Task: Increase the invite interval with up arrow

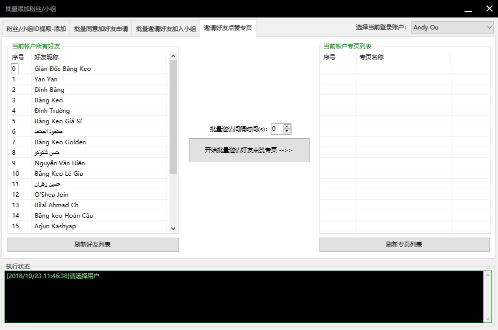Action: coord(287,126)
